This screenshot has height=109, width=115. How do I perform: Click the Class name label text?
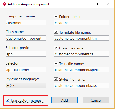[x=15, y=32]
